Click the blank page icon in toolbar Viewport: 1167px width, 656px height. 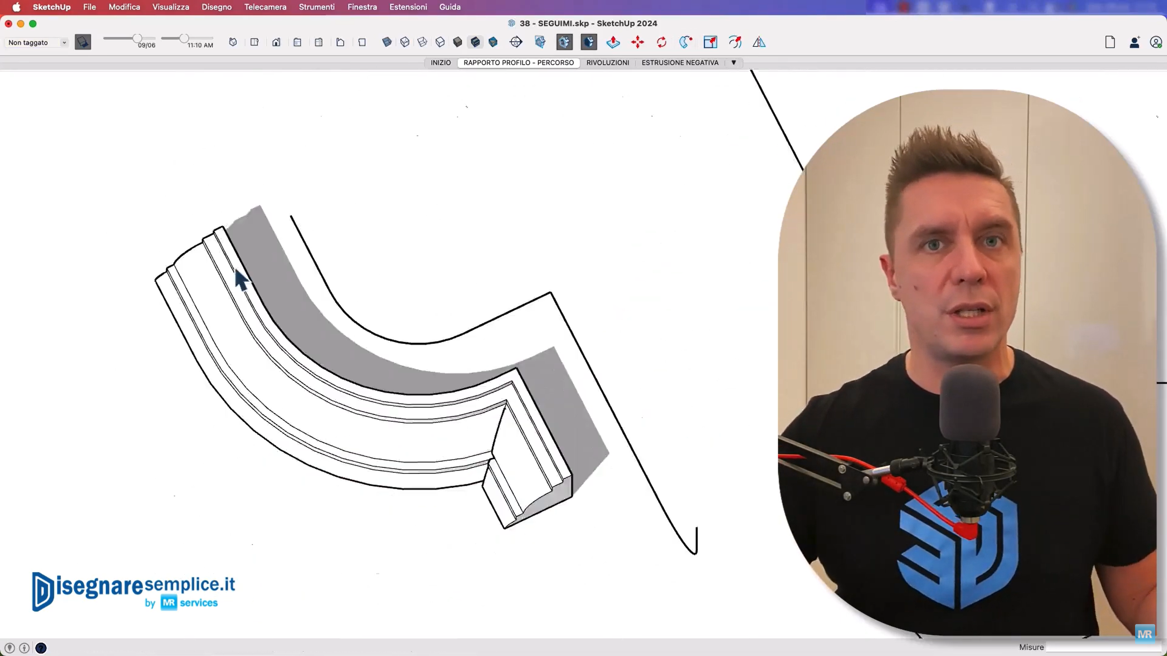click(x=1110, y=42)
